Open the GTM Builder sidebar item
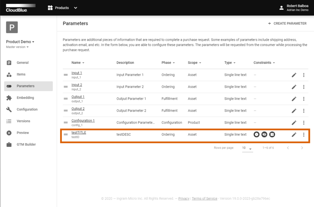This screenshot has height=207, width=314. click(26, 144)
